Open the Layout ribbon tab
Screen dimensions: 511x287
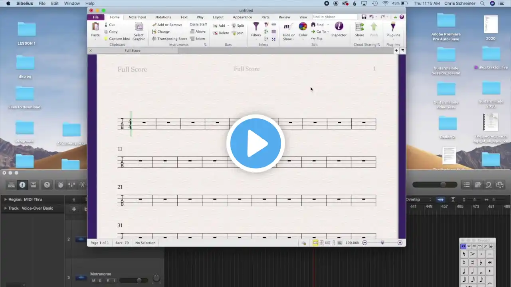coord(218,17)
